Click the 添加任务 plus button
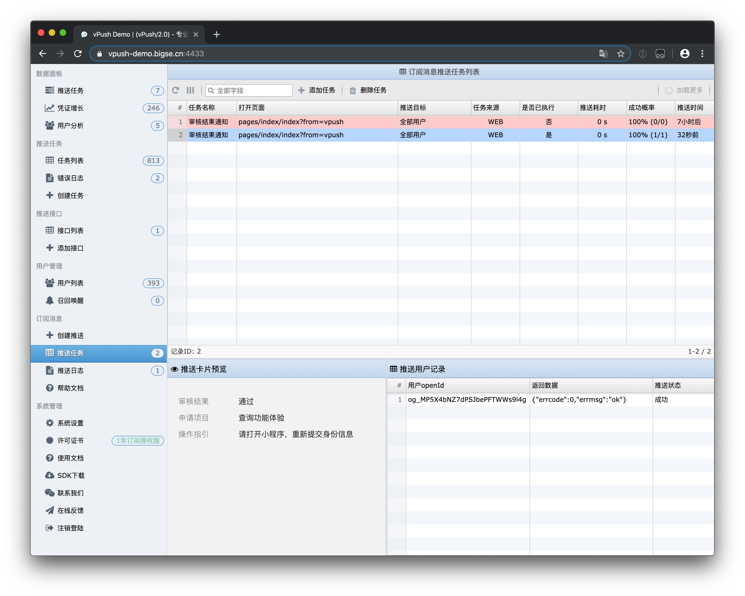Image resolution: width=745 pixels, height=596 pixels. tap(316, 90)
